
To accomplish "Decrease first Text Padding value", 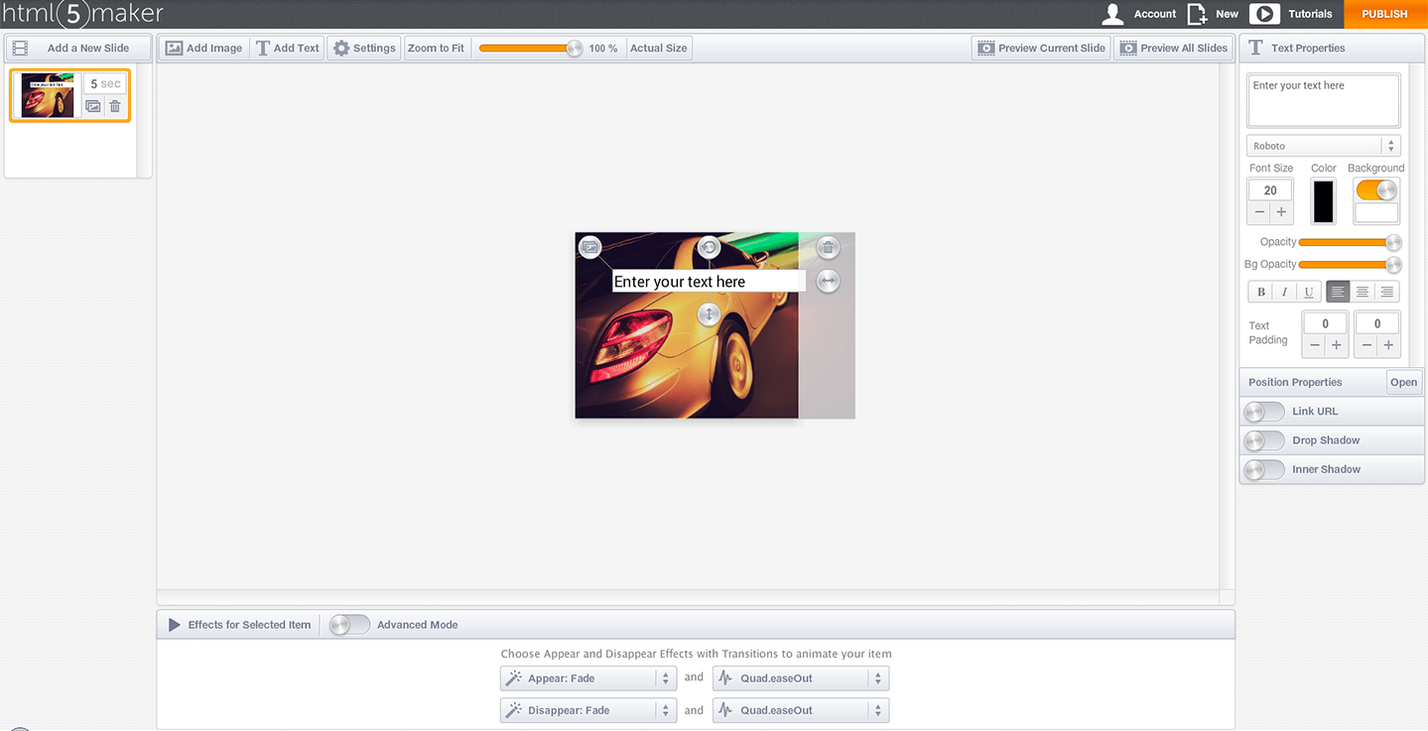I will point(1315,345).
